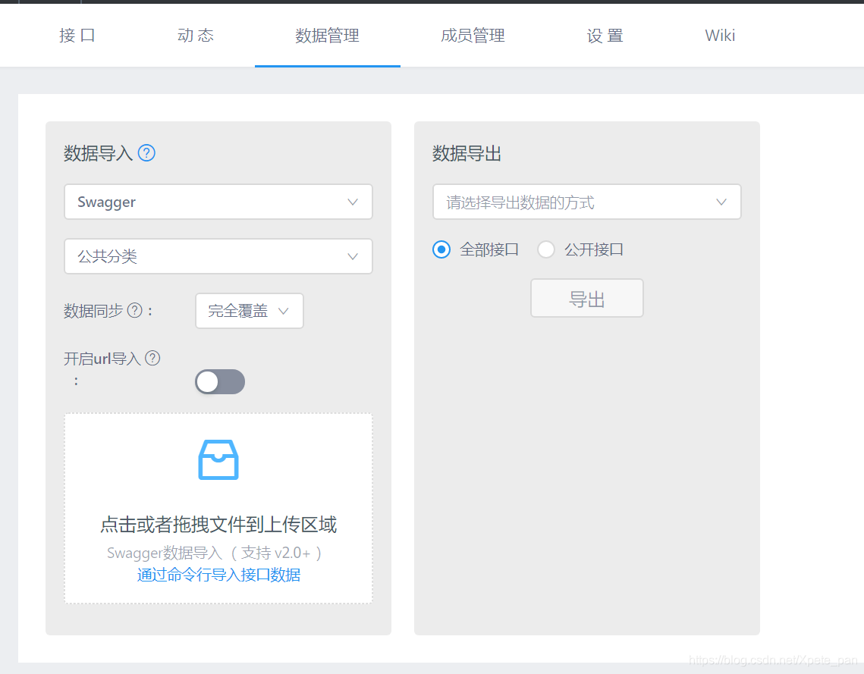Screen dimensions: 864x674
Task: Open the Swagger import format dropdown
Action: [218, 202]
